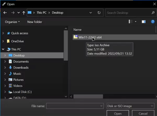The width and height of the screenshot is (157, 116).
Task: Select Desktop in the navigation pane
Action: point(19,55)
